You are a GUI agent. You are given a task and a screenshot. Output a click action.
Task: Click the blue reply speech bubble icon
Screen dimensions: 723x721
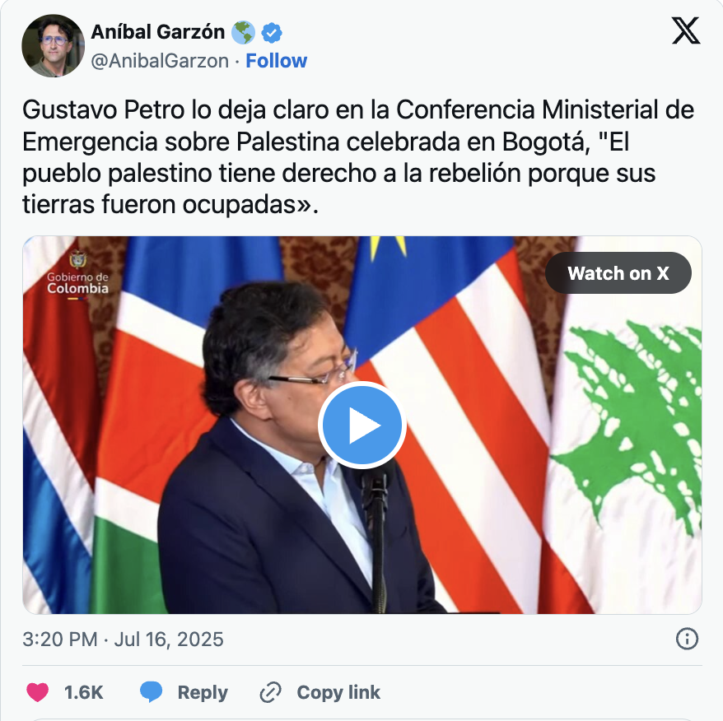click(151, 692)
